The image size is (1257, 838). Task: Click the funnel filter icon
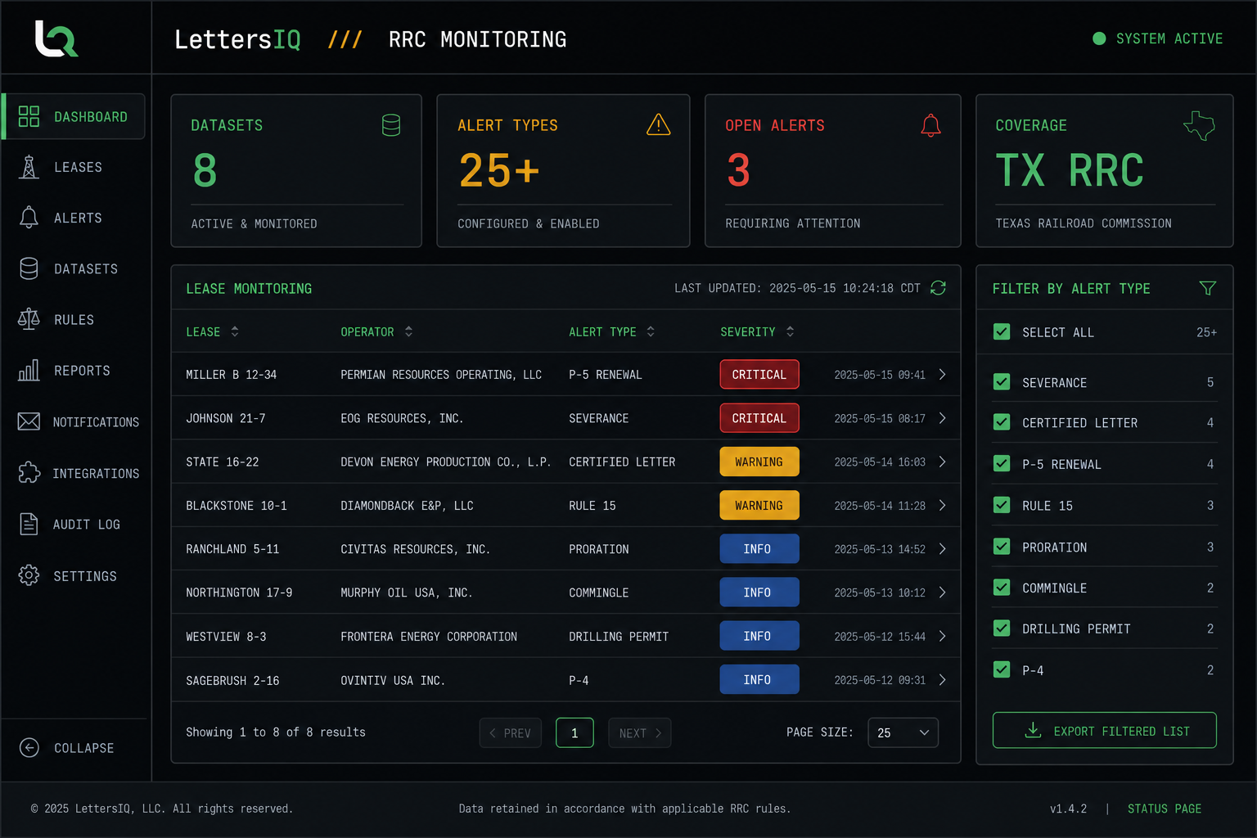[x=1207, y=288]
